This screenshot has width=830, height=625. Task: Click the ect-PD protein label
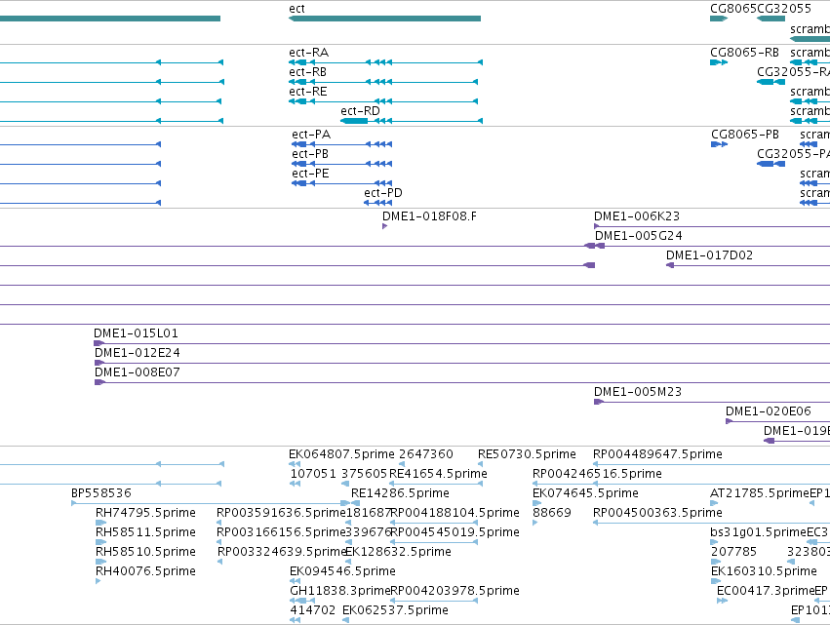(383, 193)
